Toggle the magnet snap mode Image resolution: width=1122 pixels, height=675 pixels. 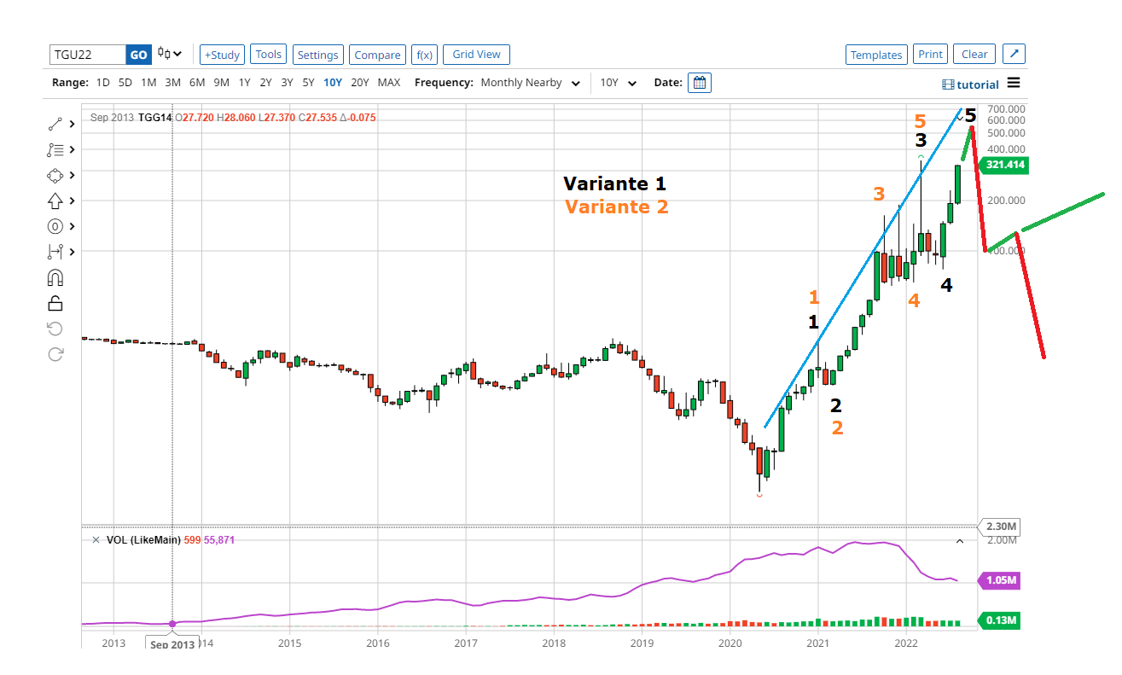(x=55, y=277)
